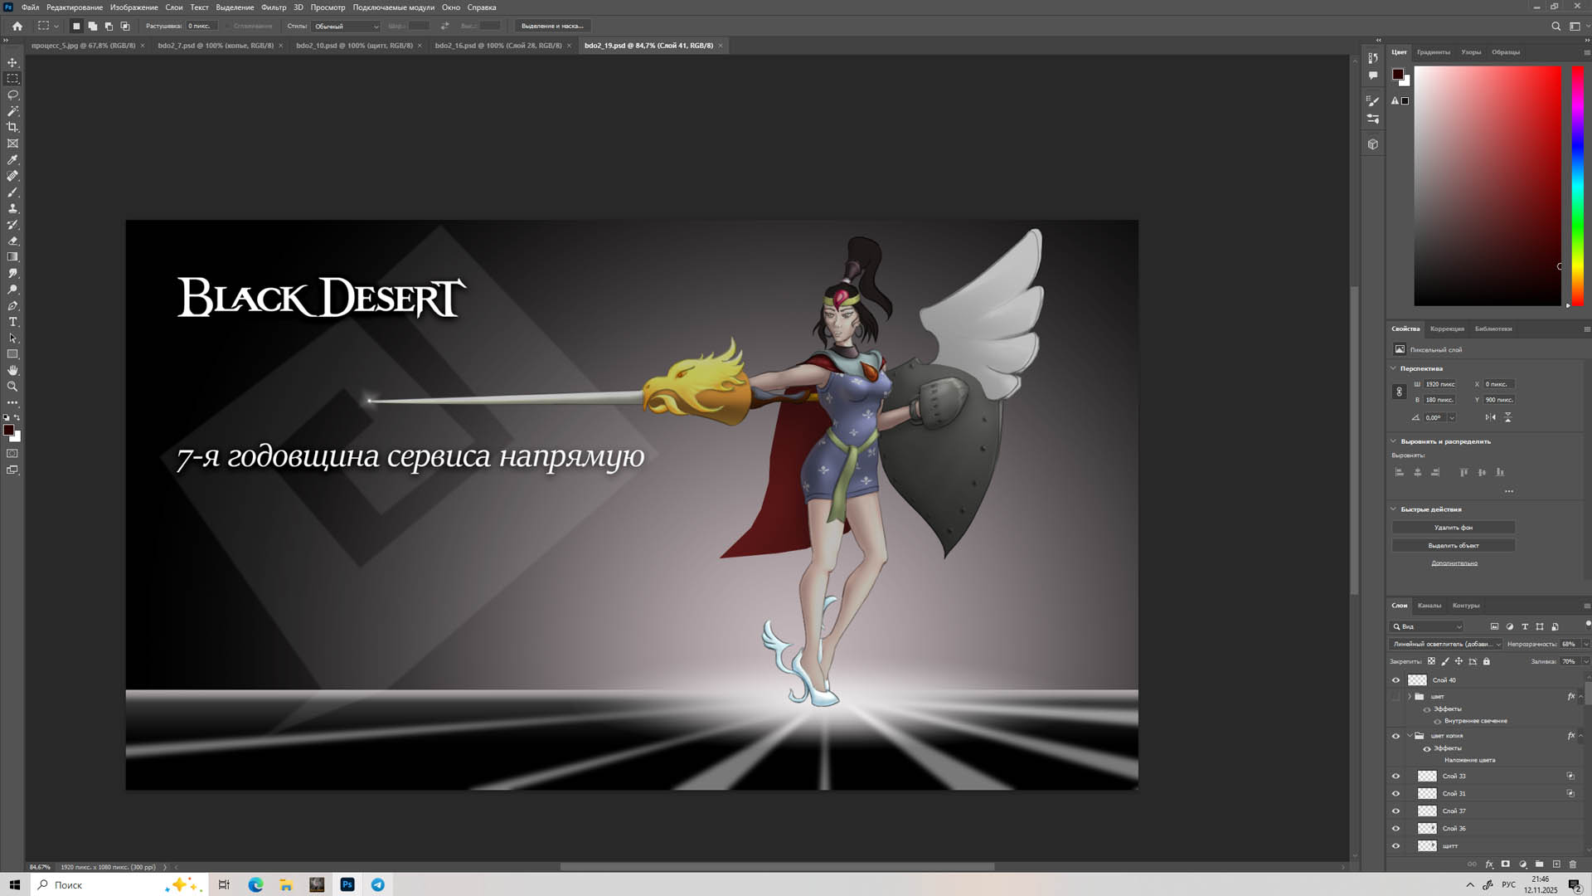Select the Eraser tool
1592x896 pixels.
coord(12,241)
